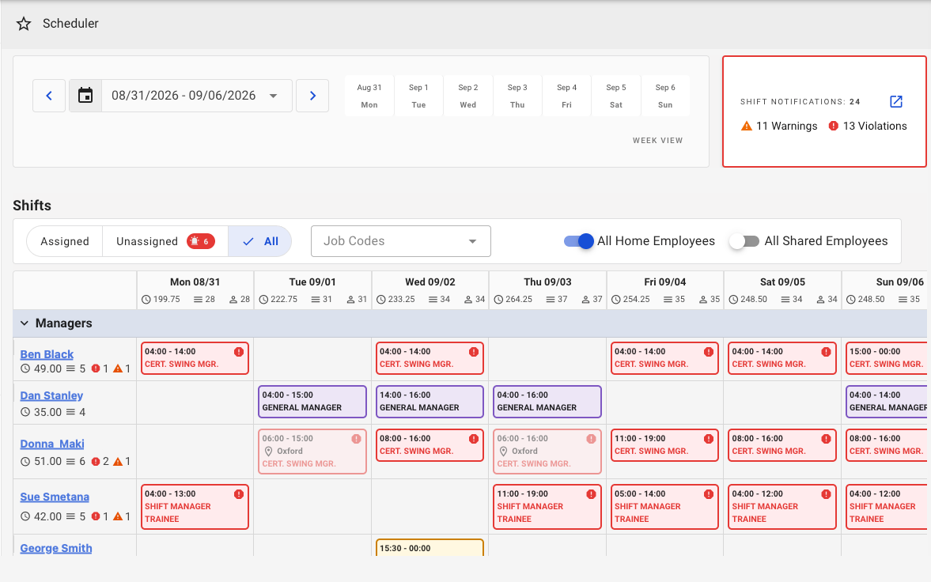Select Sep 3 Thu day tab
Image resolution: width=931 pixels, height=582 pixels.
pyautogui.click(x=517, y=96)
